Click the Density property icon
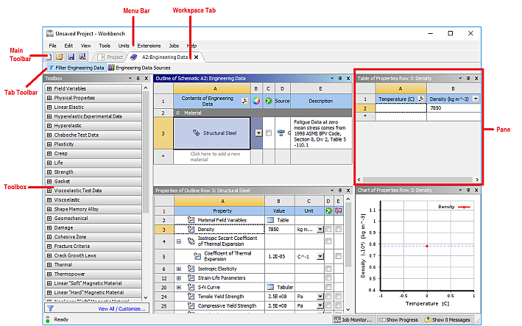Image resolution: width=522 pixels, height=326 pixels. [191, 229]
